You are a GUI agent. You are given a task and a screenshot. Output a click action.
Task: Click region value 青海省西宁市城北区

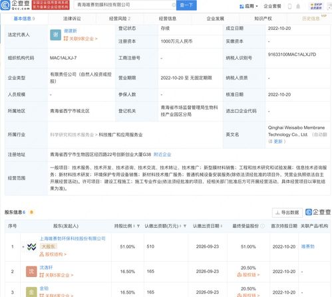point(70,111)
